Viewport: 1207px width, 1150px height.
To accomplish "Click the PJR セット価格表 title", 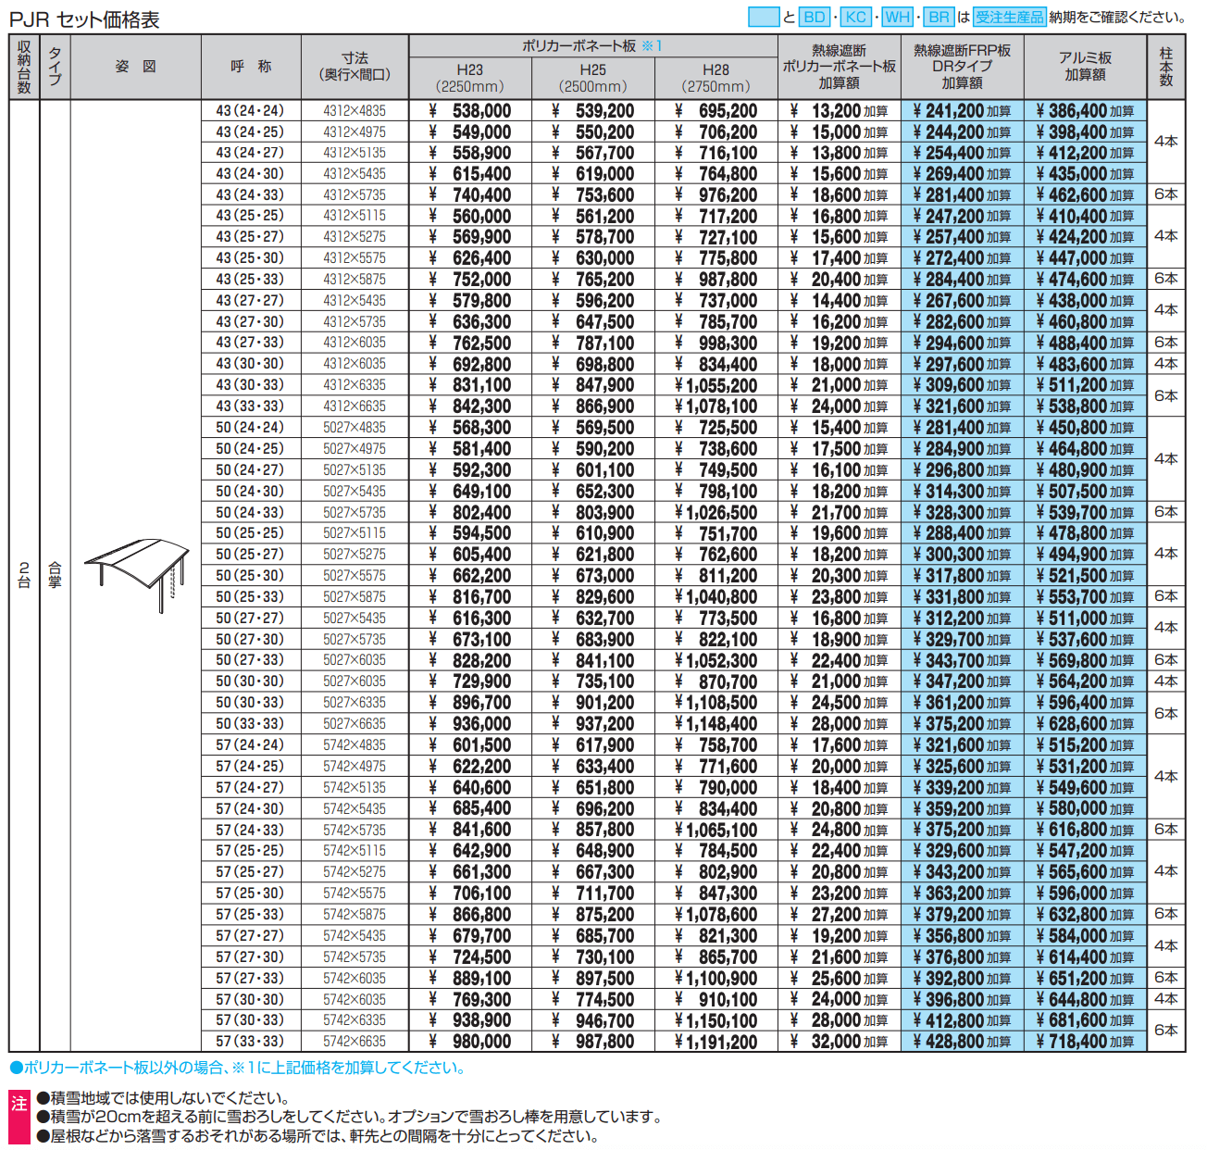I will click(85, 19).
